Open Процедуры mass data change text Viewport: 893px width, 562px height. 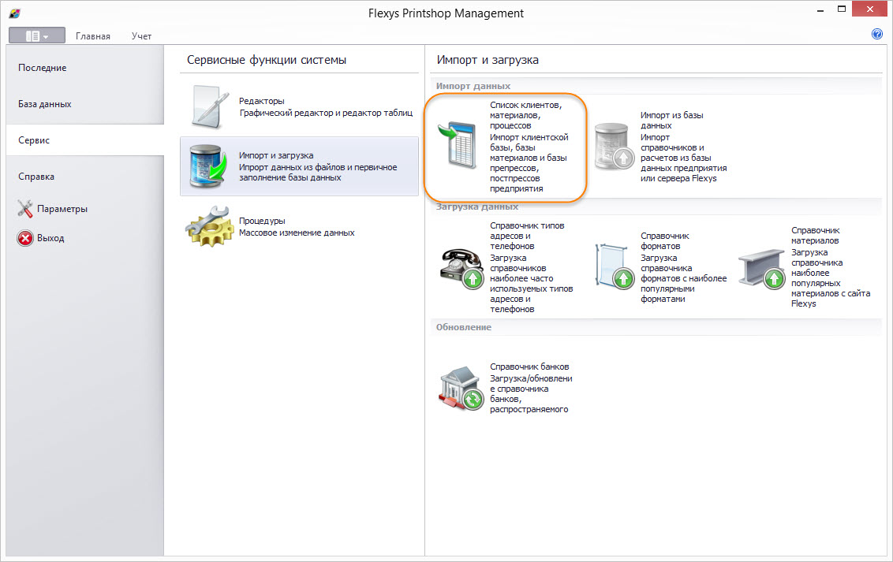297,226
